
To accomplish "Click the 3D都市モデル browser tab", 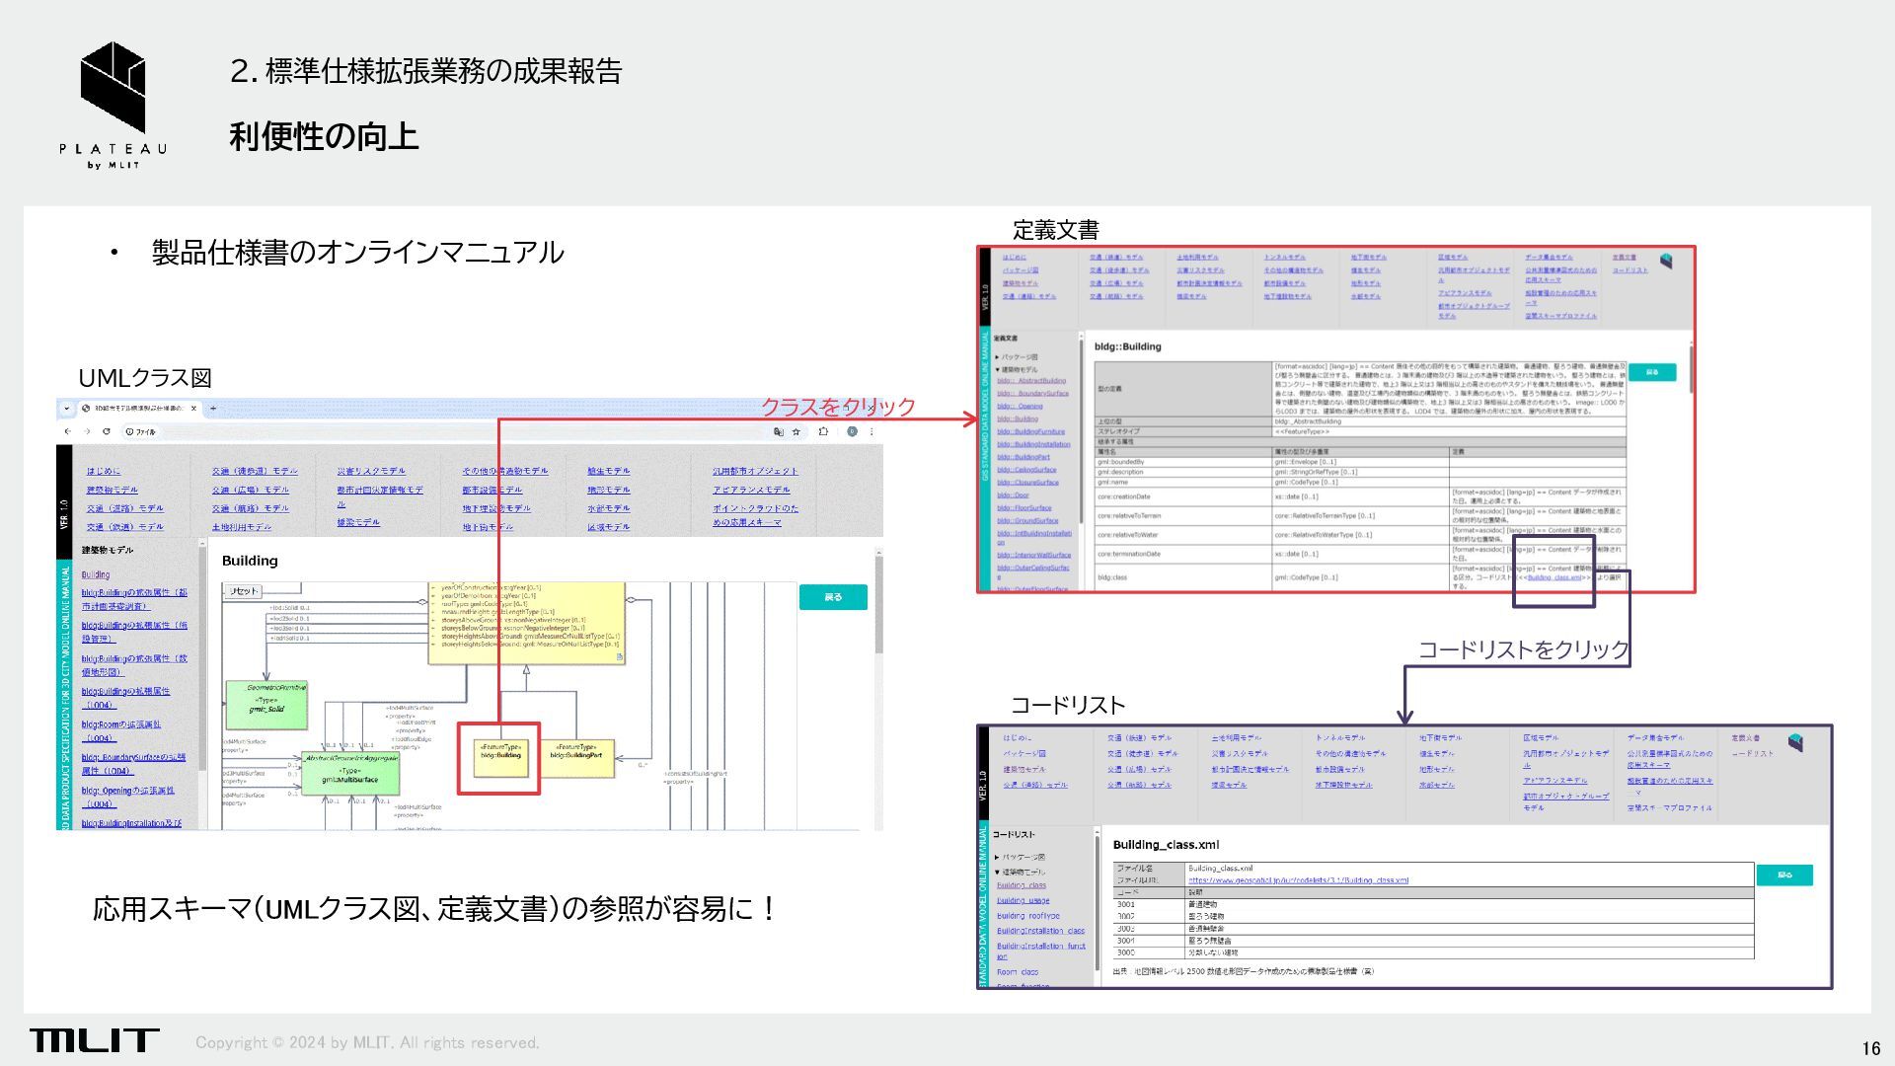I will point(138,408).
